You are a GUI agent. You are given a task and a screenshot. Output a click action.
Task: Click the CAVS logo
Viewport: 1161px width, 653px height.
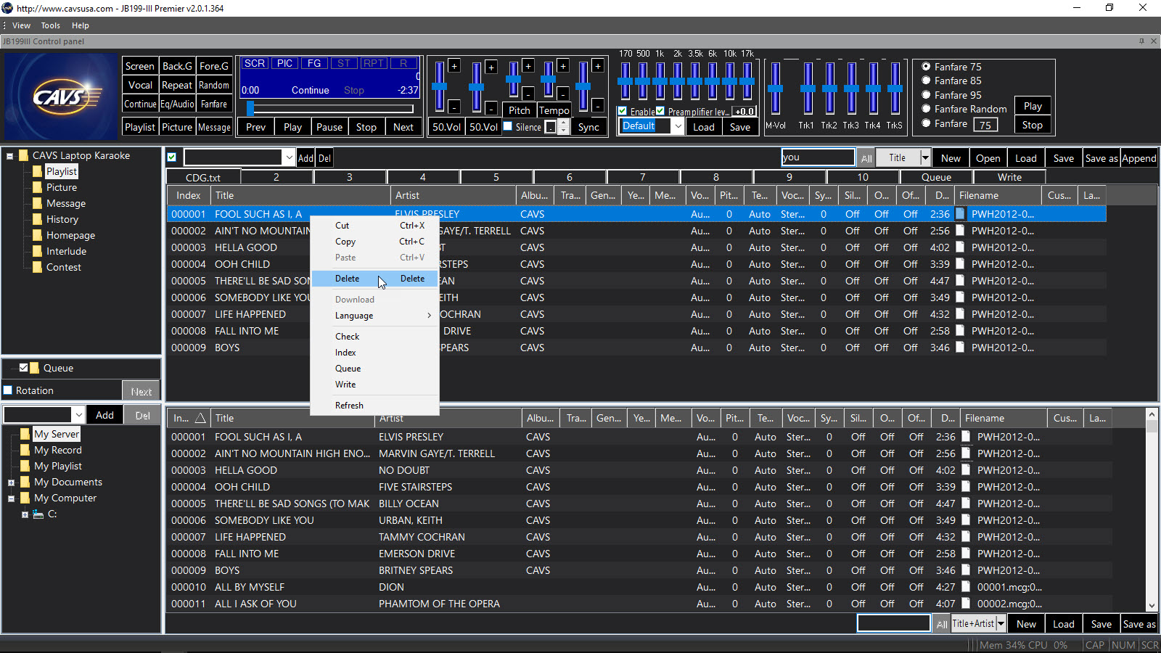coord(61,96)
